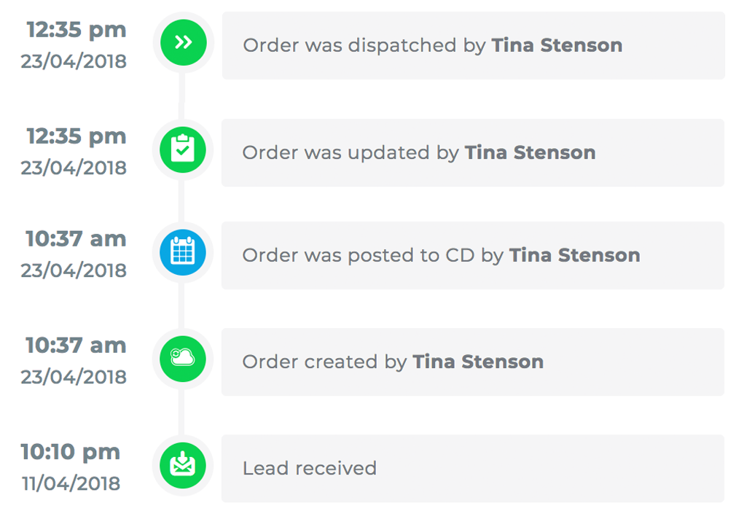Open Tina Stenson in the posted to CD entry
Screen dimensions: 736x511
[x=574, y=255]
